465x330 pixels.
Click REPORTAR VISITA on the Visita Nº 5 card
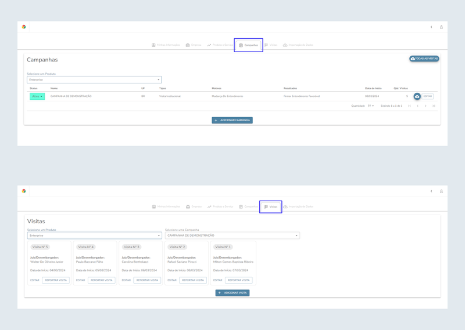(x=56, y=280)
